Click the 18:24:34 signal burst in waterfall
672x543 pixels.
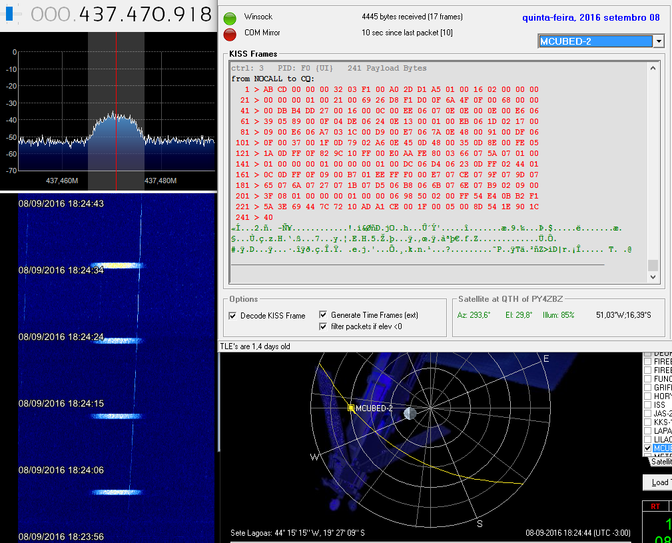click(117, 266)
